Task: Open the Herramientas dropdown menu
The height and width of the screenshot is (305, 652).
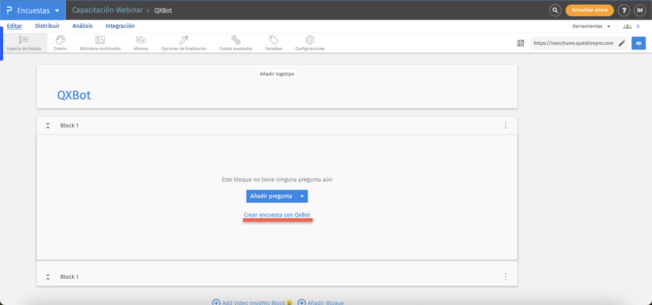Action: pyautogui.click(x=591, y=26)
